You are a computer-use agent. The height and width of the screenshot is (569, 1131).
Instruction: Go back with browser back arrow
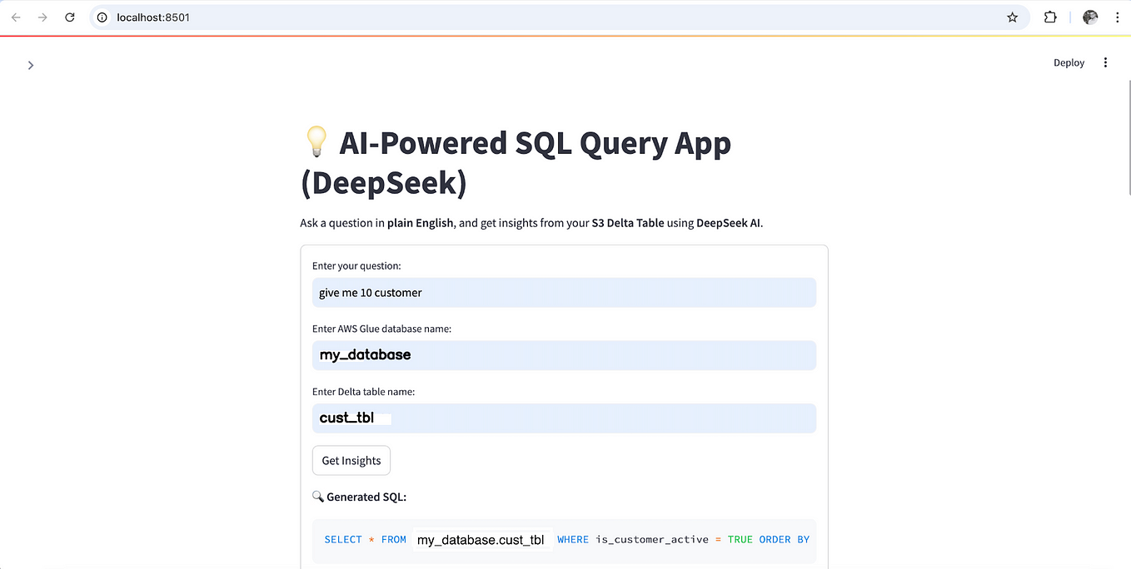(16, 17)
